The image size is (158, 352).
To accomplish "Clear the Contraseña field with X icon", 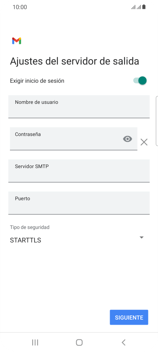I will coord(144,142).
